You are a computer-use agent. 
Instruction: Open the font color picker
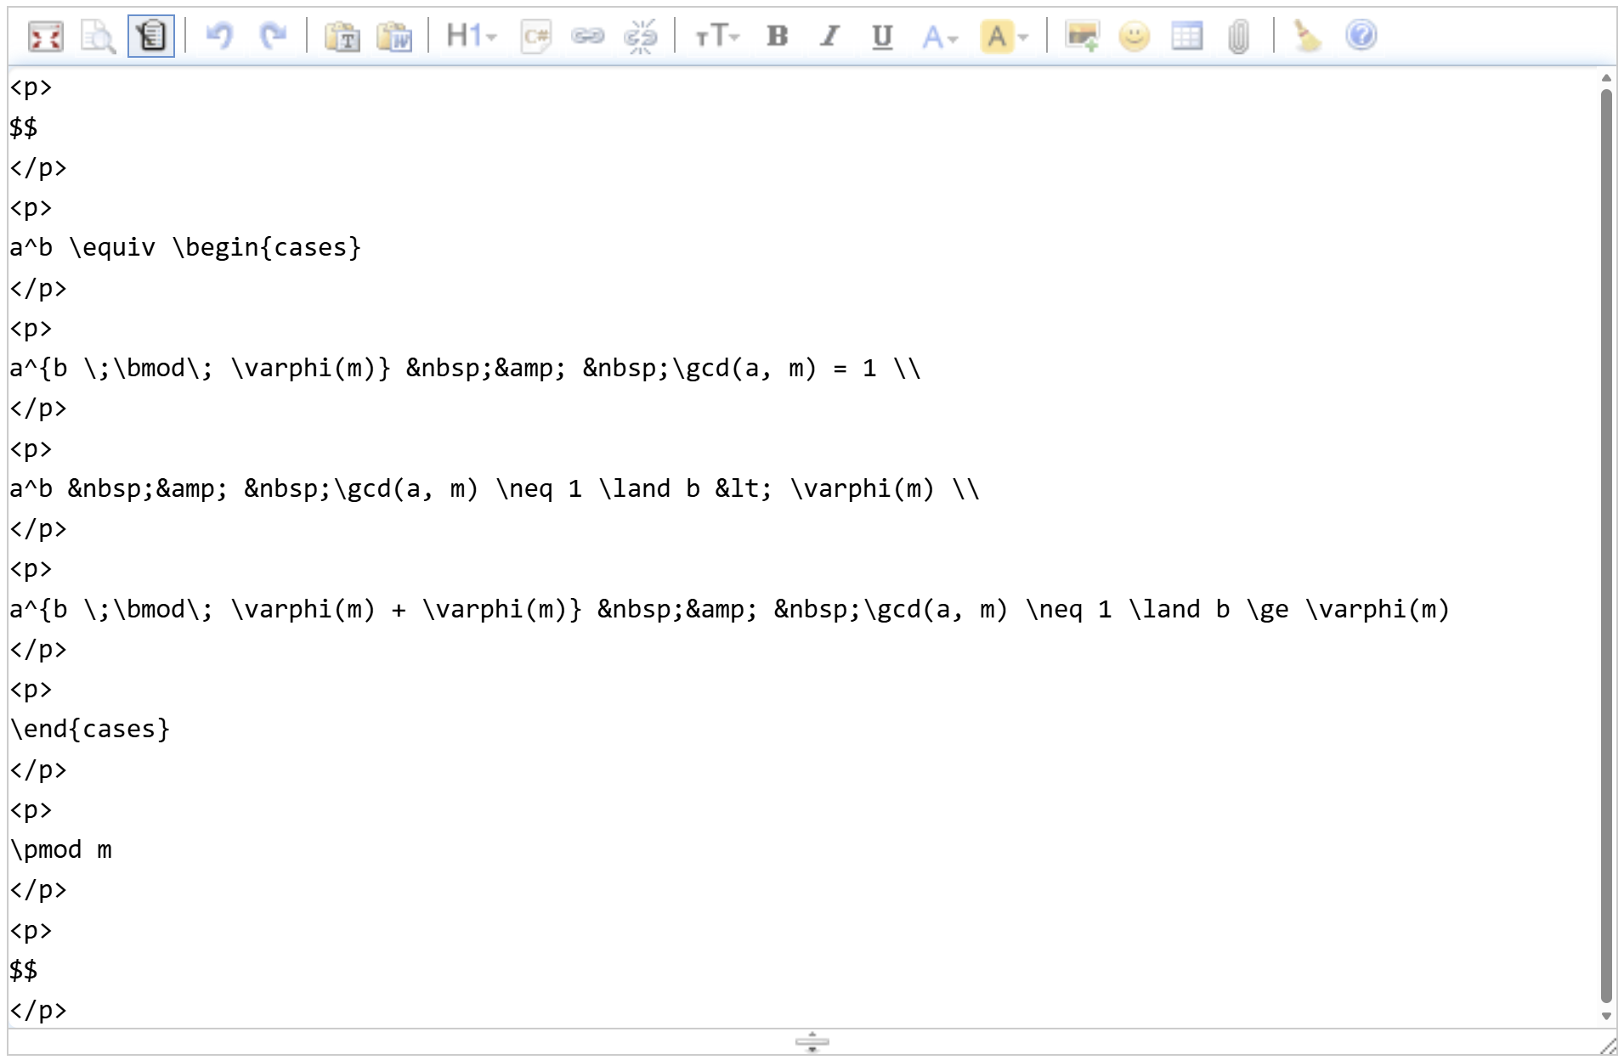click(939, 37)
